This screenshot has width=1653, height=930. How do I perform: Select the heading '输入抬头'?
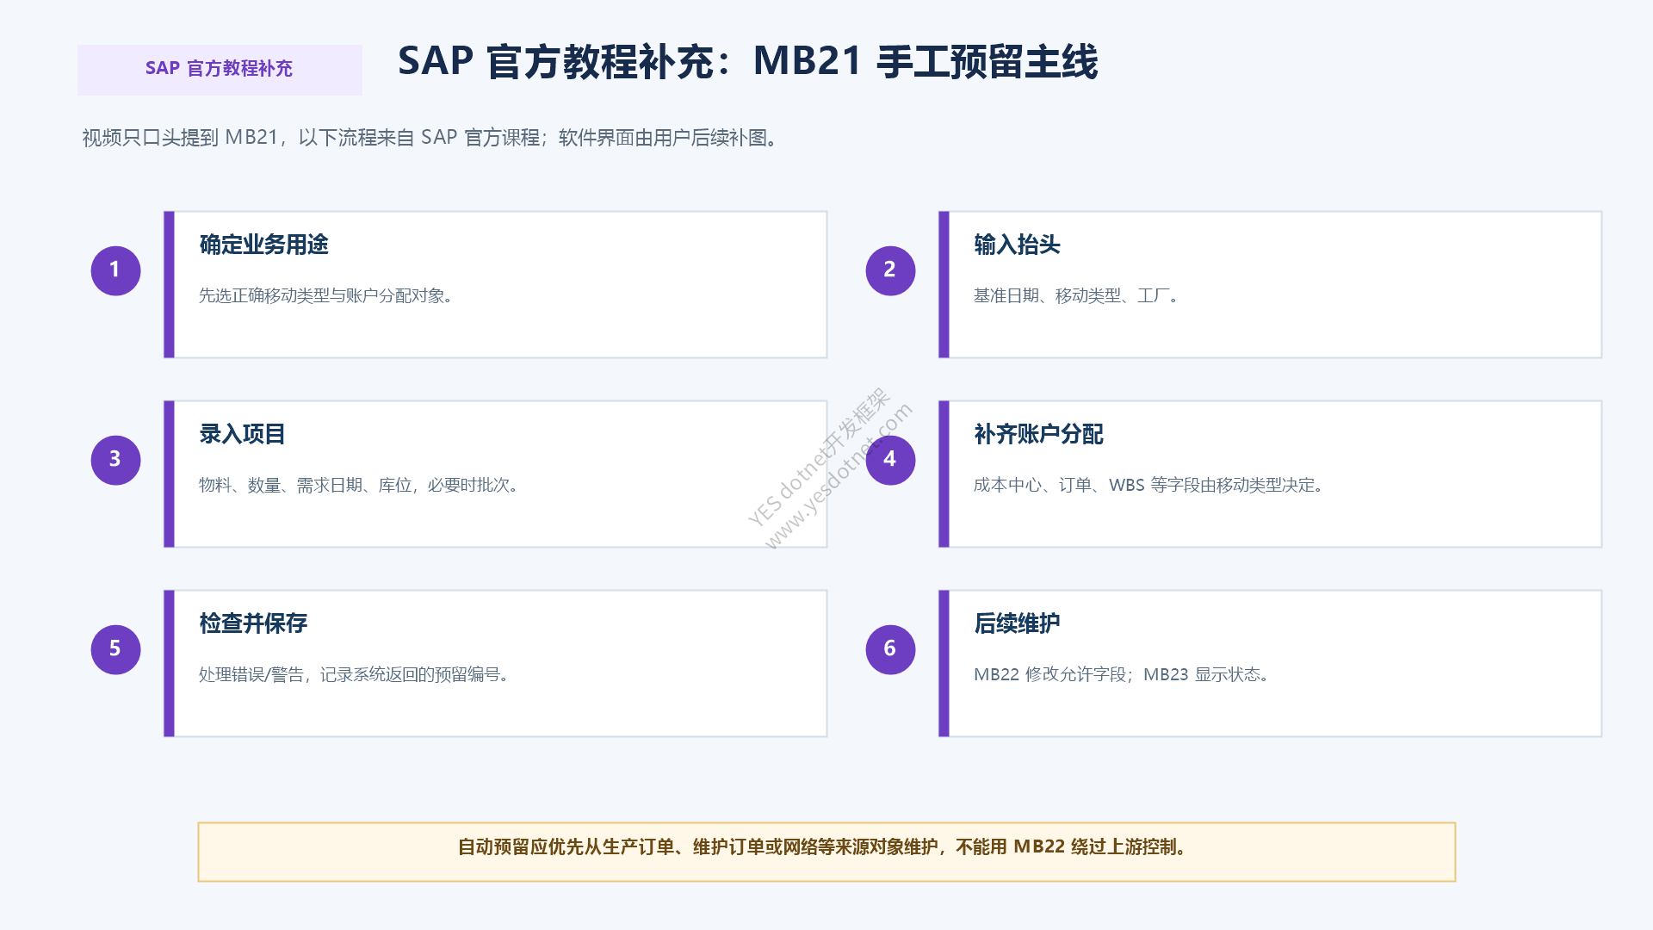[x=1017, y=245]
